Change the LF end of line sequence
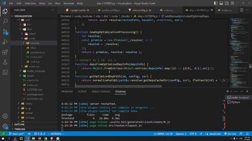Viewport: 252px width, 141px height. tap(201, 134)
